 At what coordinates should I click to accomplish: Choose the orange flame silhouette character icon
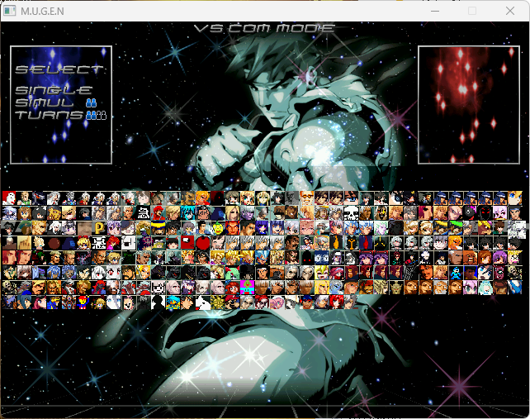pos(337,243)
